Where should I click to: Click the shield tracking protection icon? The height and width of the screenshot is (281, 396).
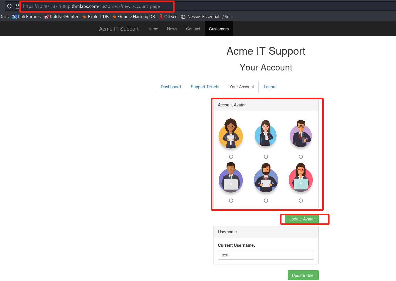[9, 6]
